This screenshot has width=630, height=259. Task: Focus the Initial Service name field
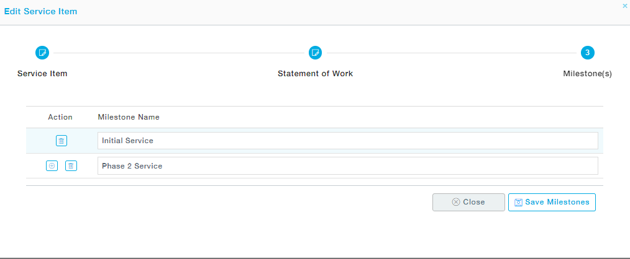coord(347,141)
